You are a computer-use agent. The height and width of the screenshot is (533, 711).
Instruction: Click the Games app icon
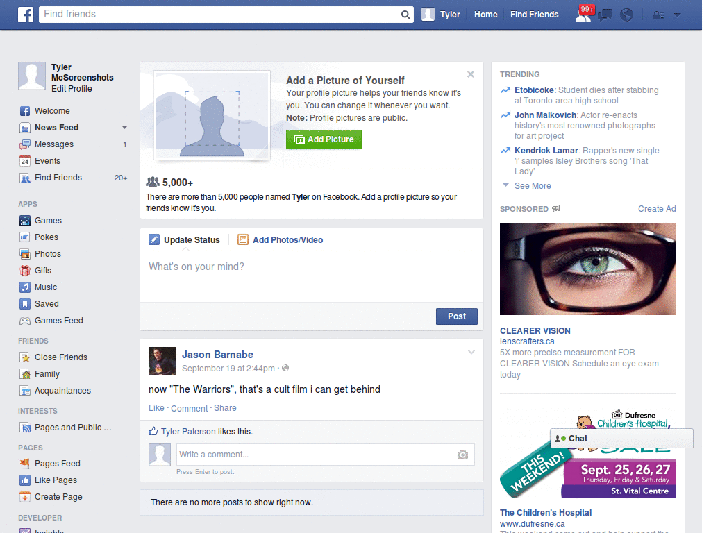point(25,221)
